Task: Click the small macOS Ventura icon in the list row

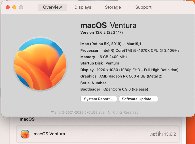Action: [25, 134]
